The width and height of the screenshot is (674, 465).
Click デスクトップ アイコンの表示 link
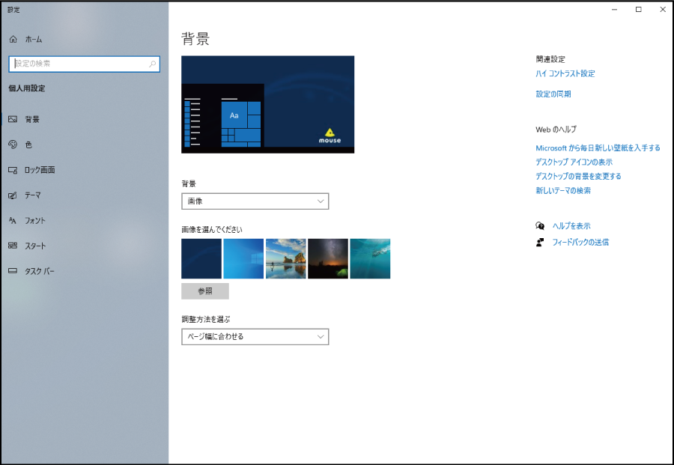pyautogui.click(x=574, y=162)
